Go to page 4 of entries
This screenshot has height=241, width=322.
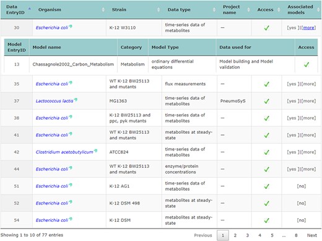pos(259,235)
